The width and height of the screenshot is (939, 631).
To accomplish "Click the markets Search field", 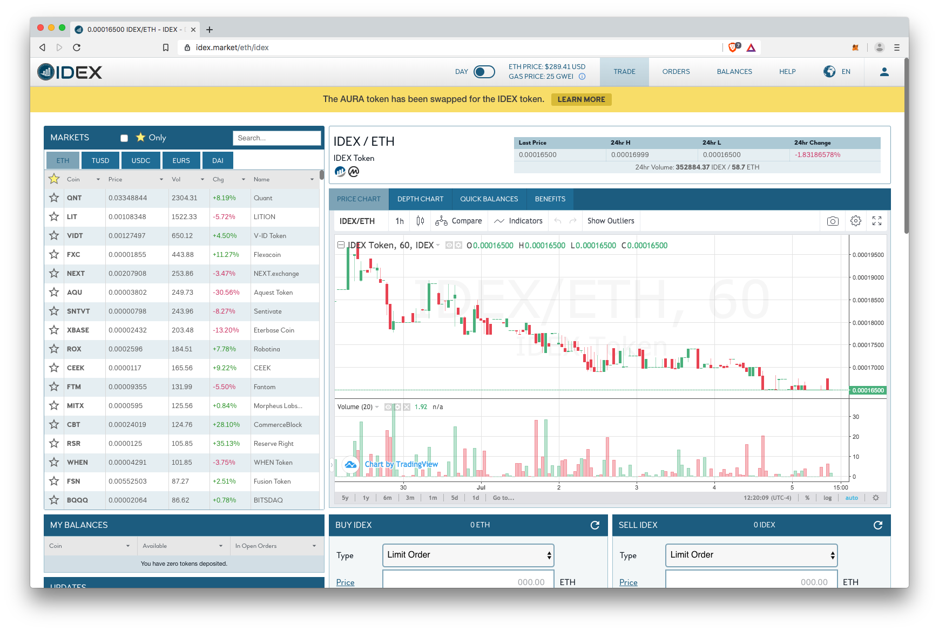I will [x=277, y=138].
